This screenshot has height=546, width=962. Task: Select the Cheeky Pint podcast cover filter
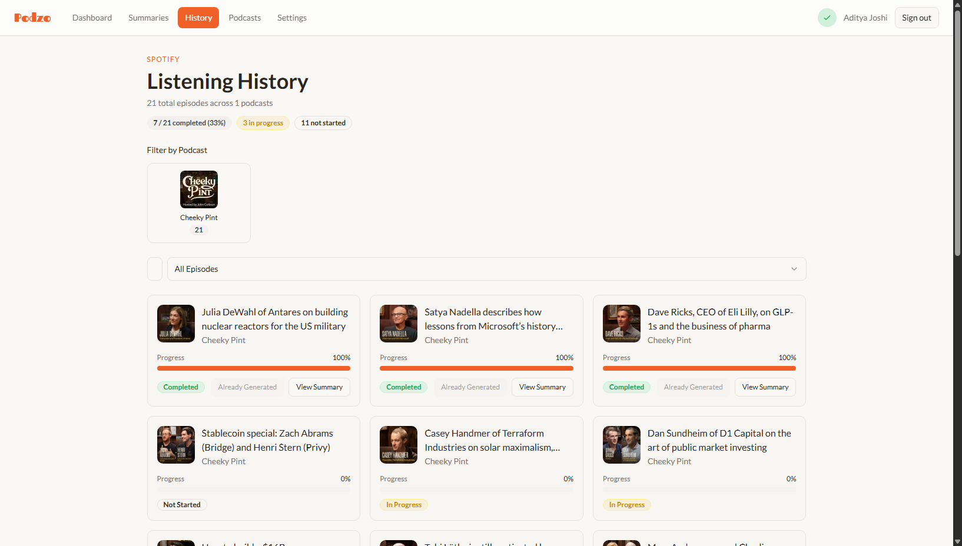[x=199, y=189]
